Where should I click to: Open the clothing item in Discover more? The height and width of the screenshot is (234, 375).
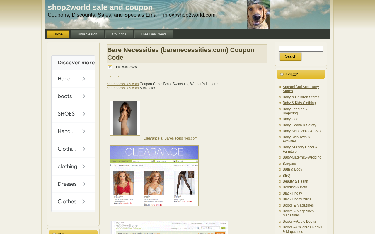coord(73,166)
